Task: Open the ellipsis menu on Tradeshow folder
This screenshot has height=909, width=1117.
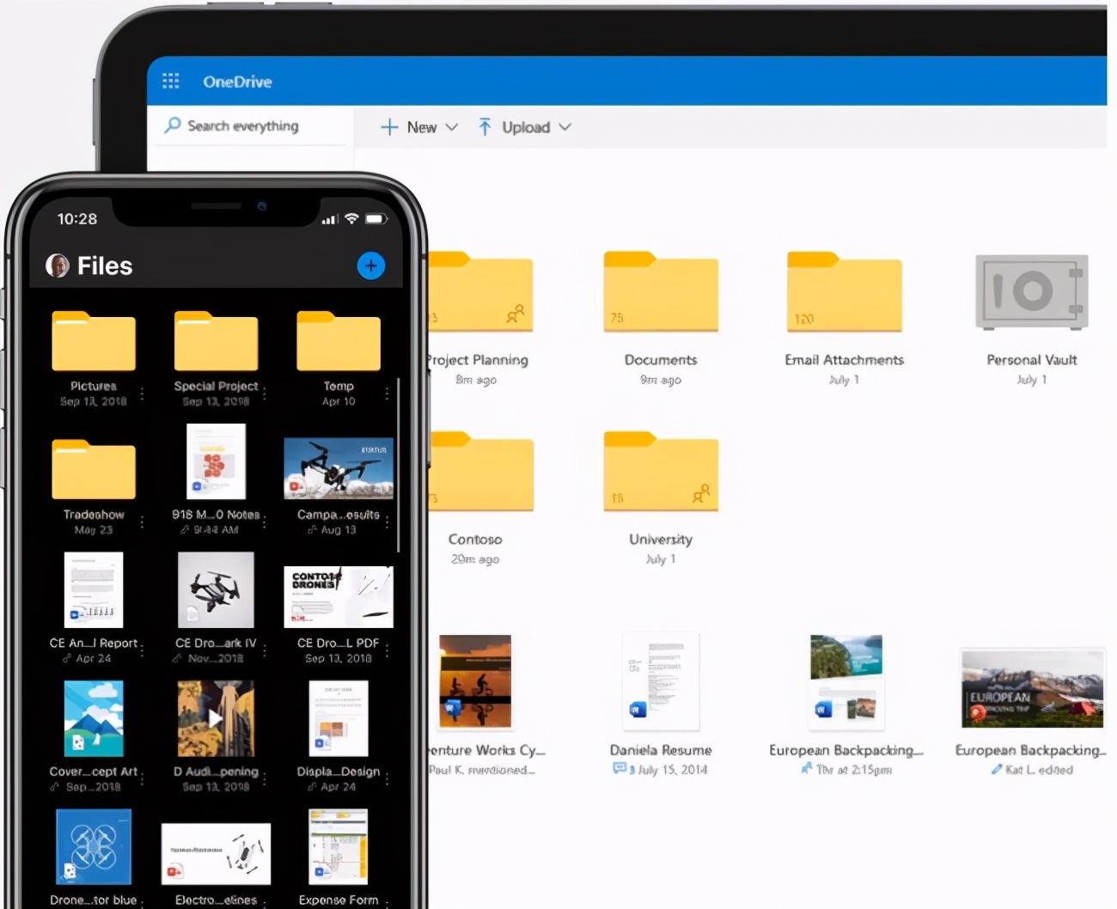Action: click(142, 522)
